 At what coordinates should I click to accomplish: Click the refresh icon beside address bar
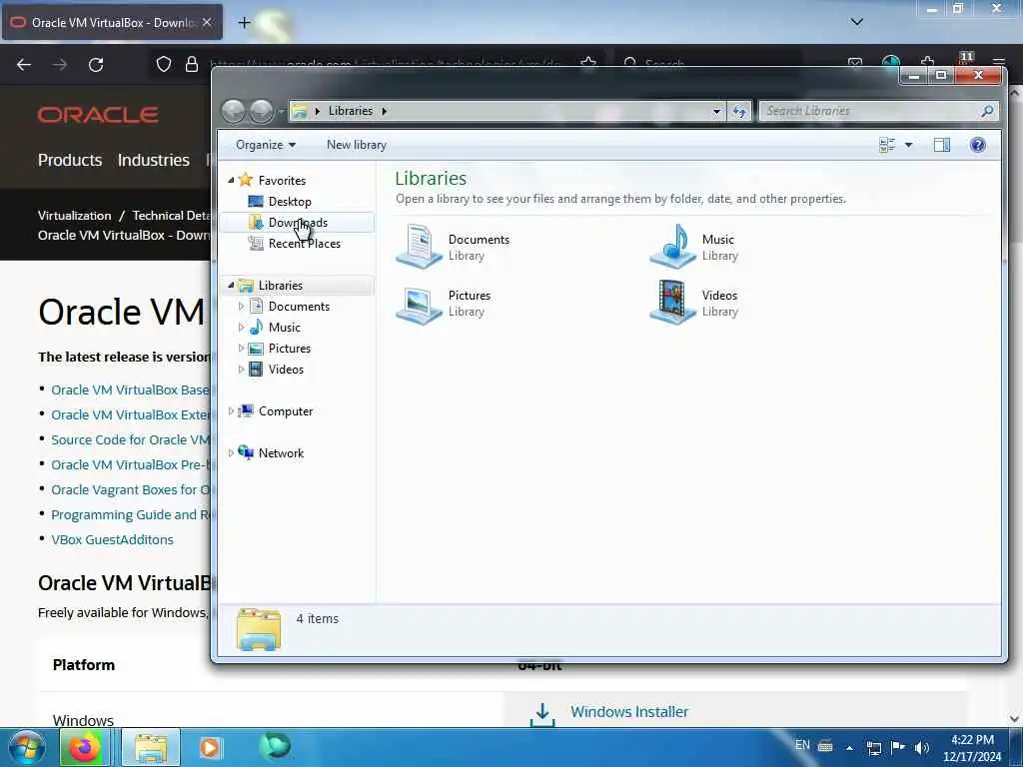(739, 112)
